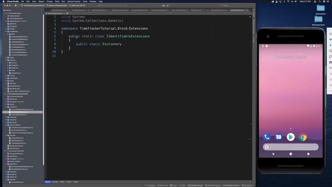Collapse the PageModels folder in solution tree

[6, 32]
